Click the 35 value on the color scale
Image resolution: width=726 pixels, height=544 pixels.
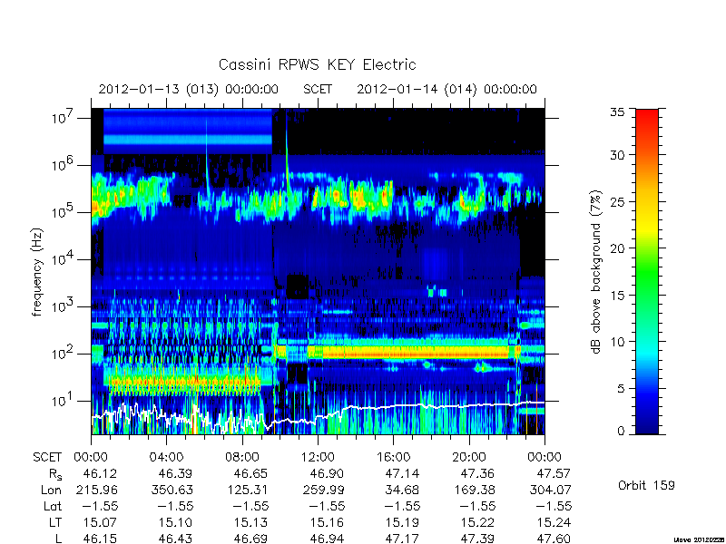point(617,112)
